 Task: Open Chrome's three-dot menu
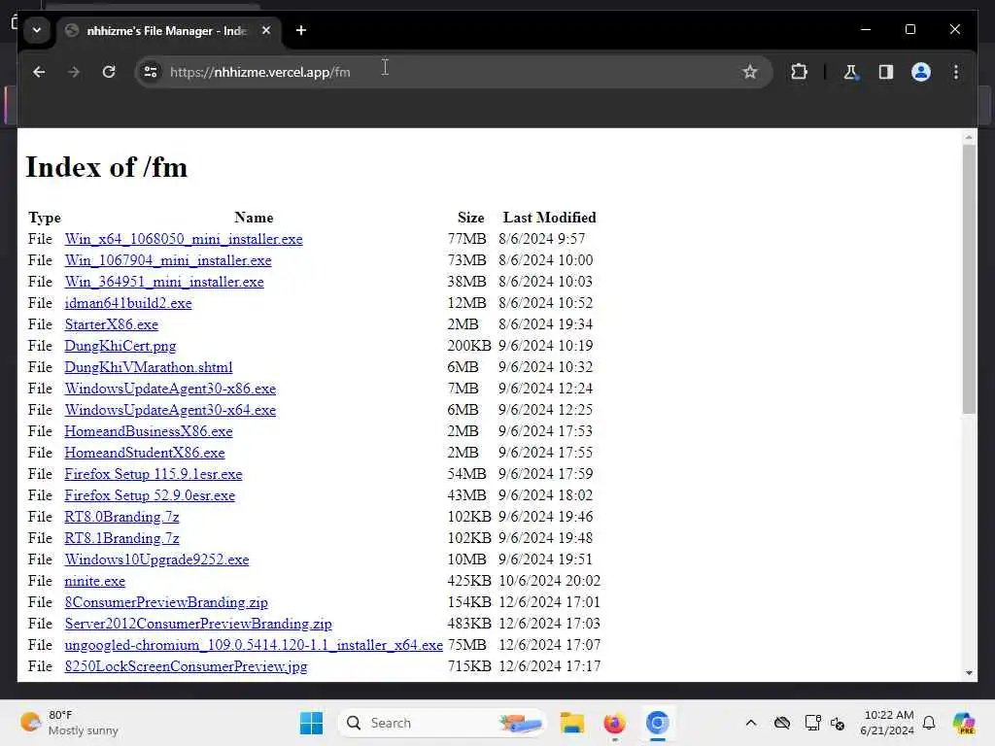956,72
